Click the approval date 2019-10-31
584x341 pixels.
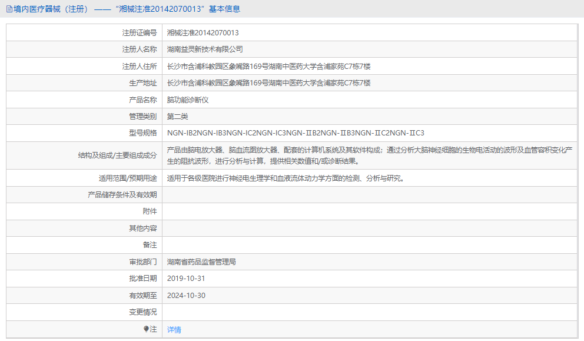(x=185, y=278)
